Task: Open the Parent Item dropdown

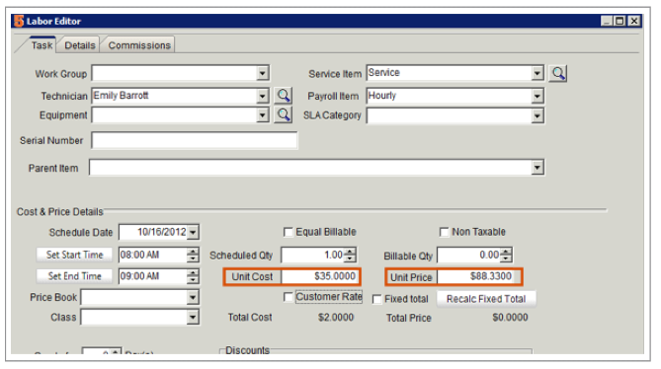Action: pyautogui.click(x=537, y=168)
